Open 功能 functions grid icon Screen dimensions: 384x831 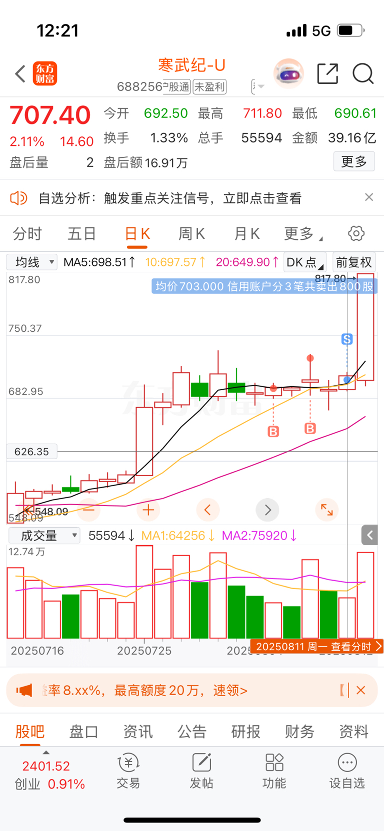pos(274,771)
